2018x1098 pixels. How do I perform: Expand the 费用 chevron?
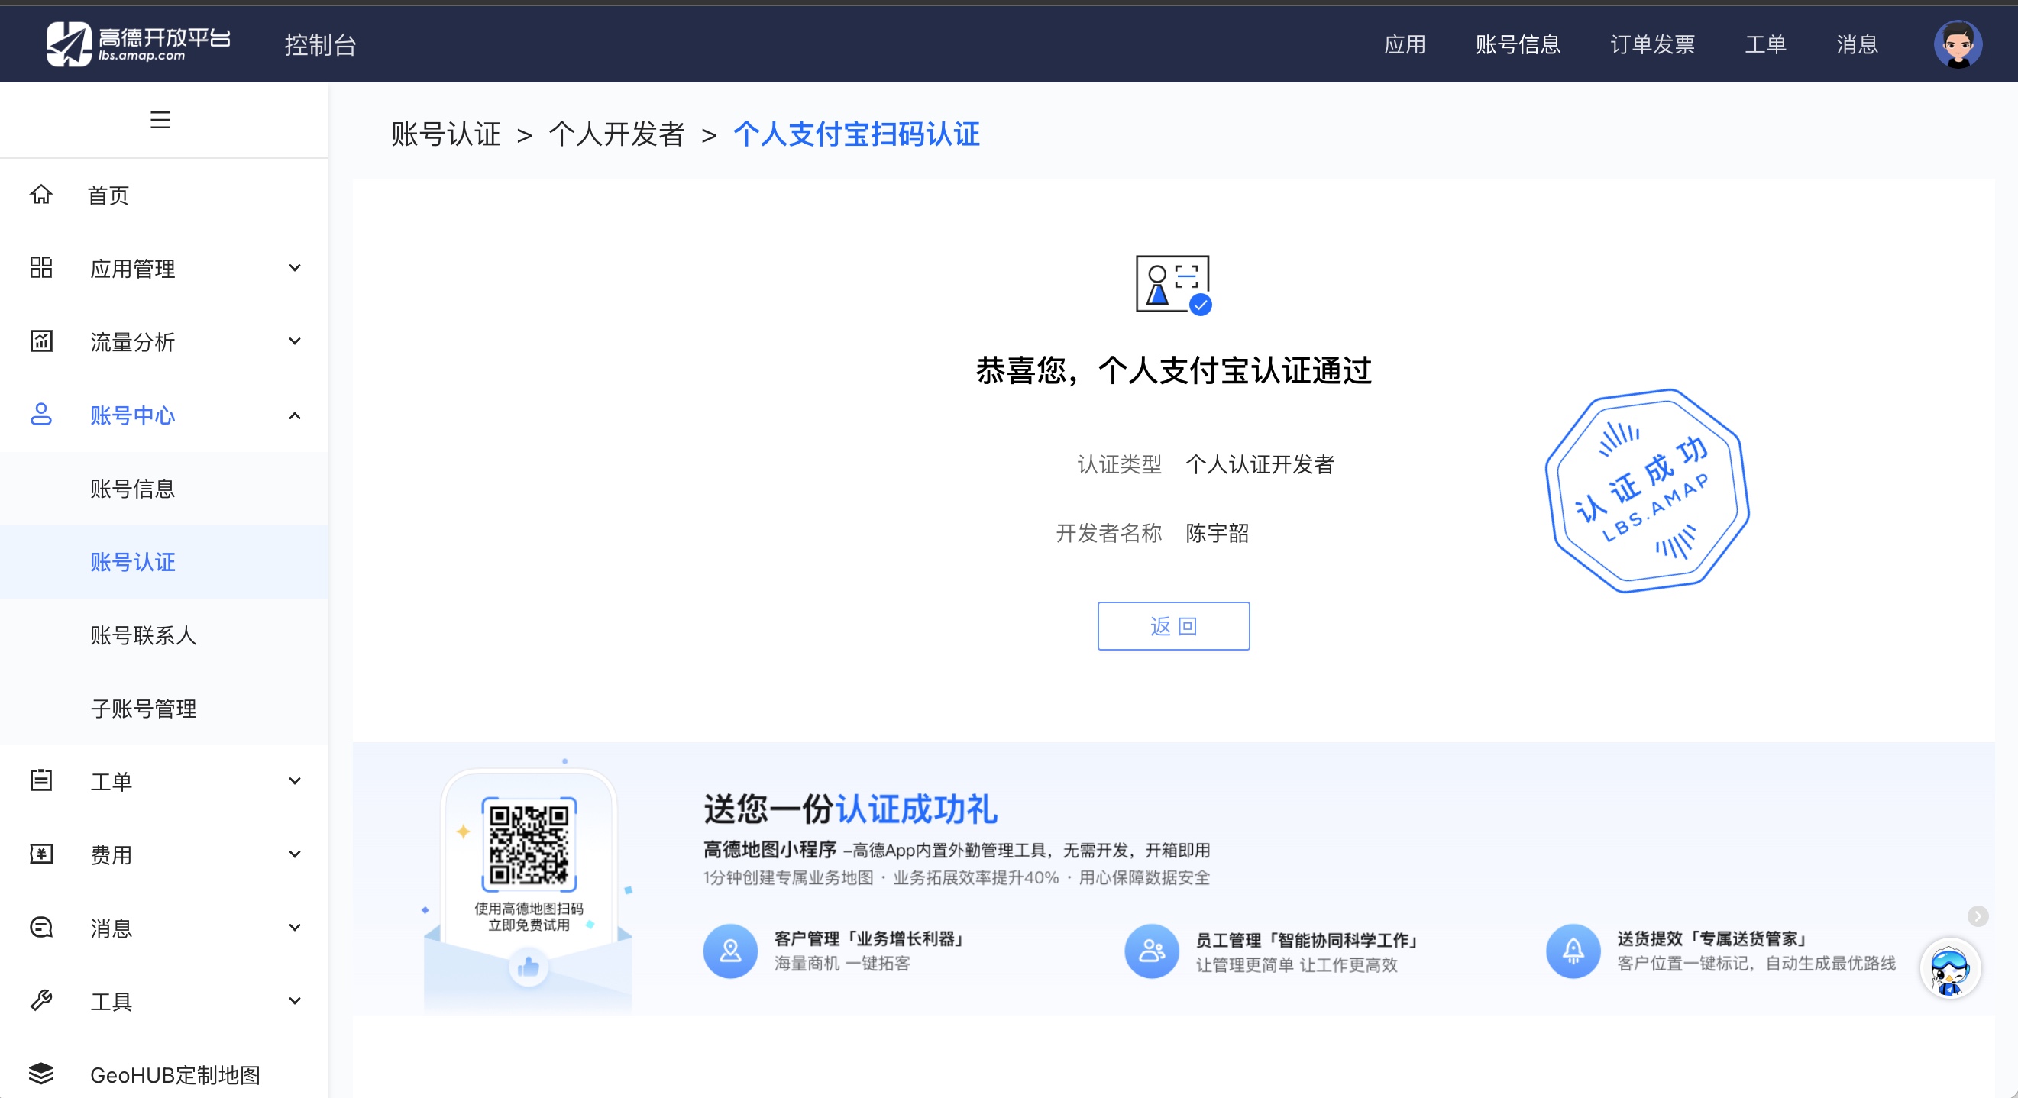295,854
